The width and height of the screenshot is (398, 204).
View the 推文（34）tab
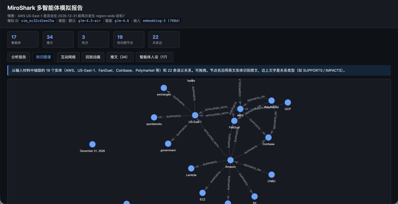click(120, 57)
